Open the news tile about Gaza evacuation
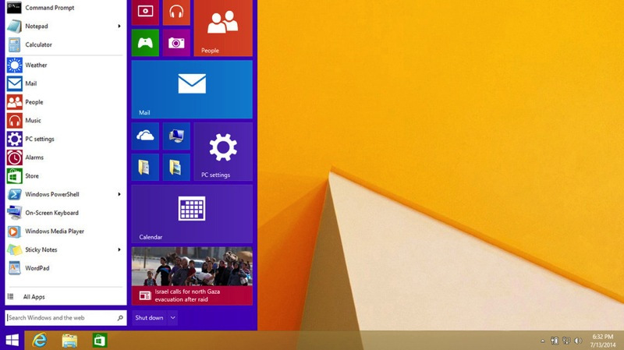Viewport: 624px width, 350px height. point(192,276)
